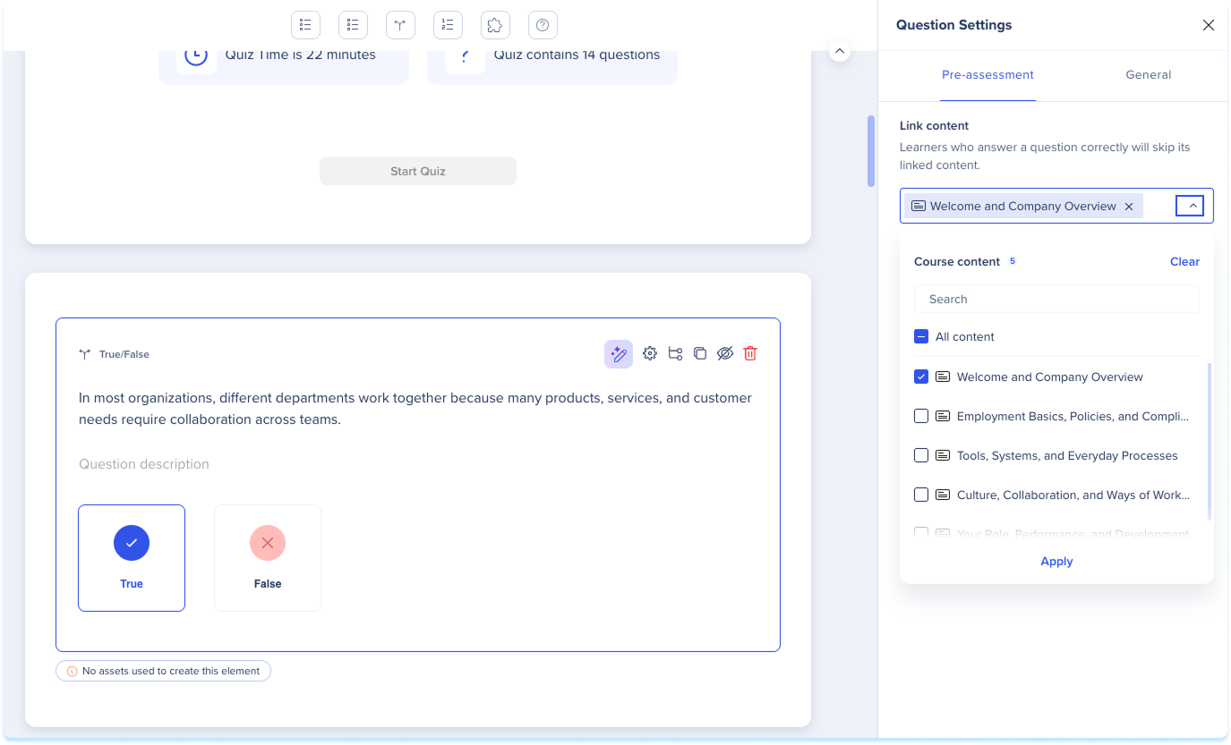This screenshot has height=745, width=1231.
Task: Select True as the correct answer
Action: point(132,558)
